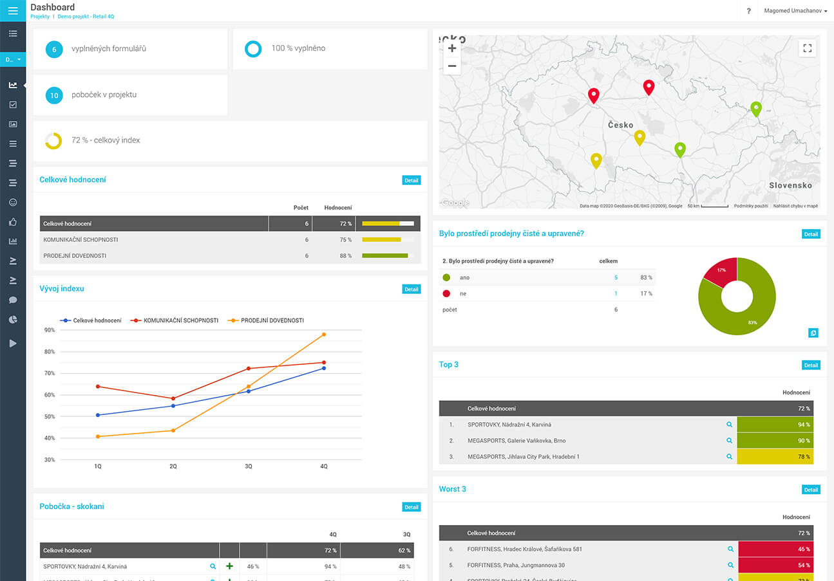Go to Projekty breadcrumb
Image resolution: width=834 pixels, height=581 pixels.
point(39,17)
